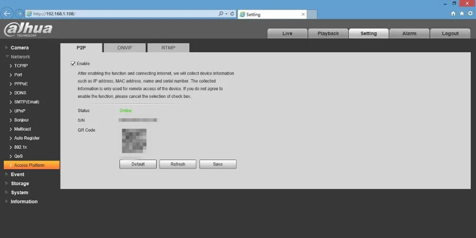This screenshot has height=238, width=476.
Task: Click the Save button
Action: 218,164
